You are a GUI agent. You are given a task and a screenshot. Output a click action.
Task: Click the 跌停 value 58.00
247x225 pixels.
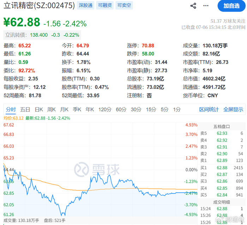point(148,54)
